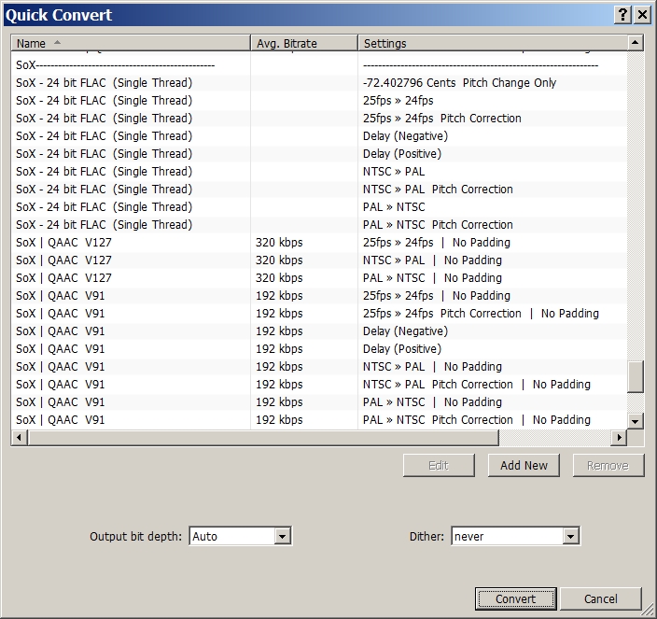Select FLAC preset with NTSC » PAL only
The height and width of the screenshot is (619, 657).
click(319, 172)
